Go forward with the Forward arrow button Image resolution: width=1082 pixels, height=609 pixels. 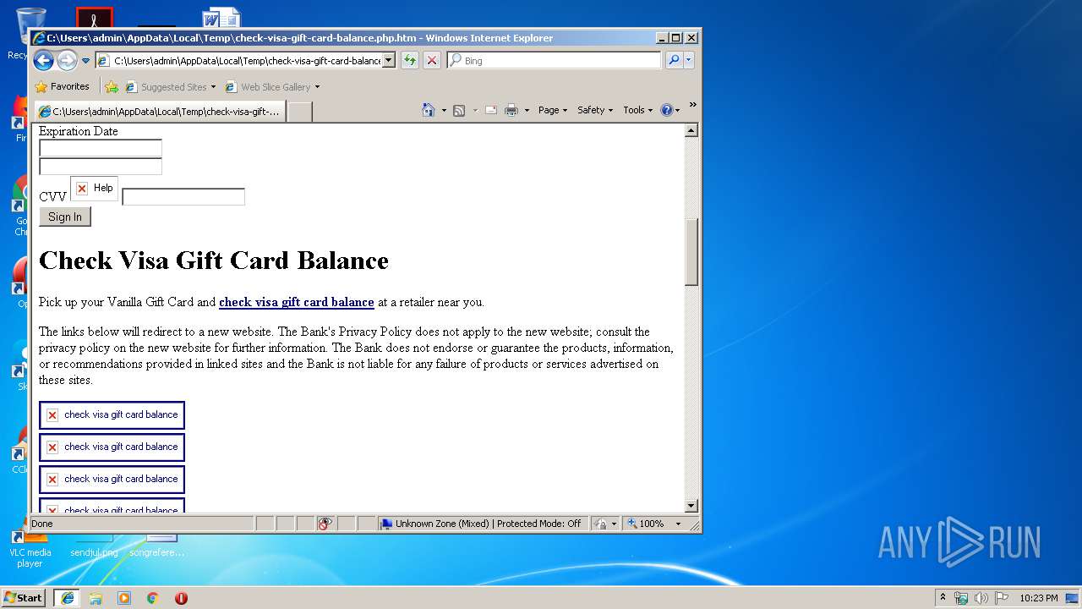67,60
